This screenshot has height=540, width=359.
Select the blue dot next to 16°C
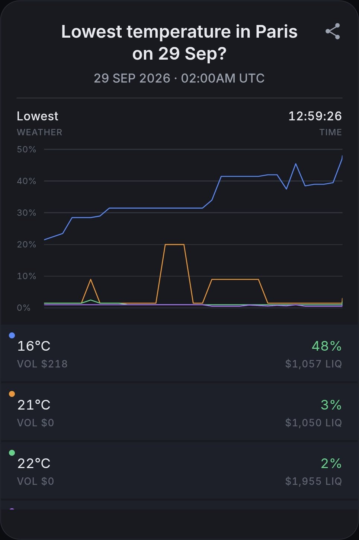(12, 335)
